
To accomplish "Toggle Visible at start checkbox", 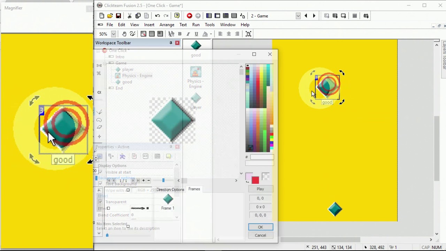I will coord(100,172).
